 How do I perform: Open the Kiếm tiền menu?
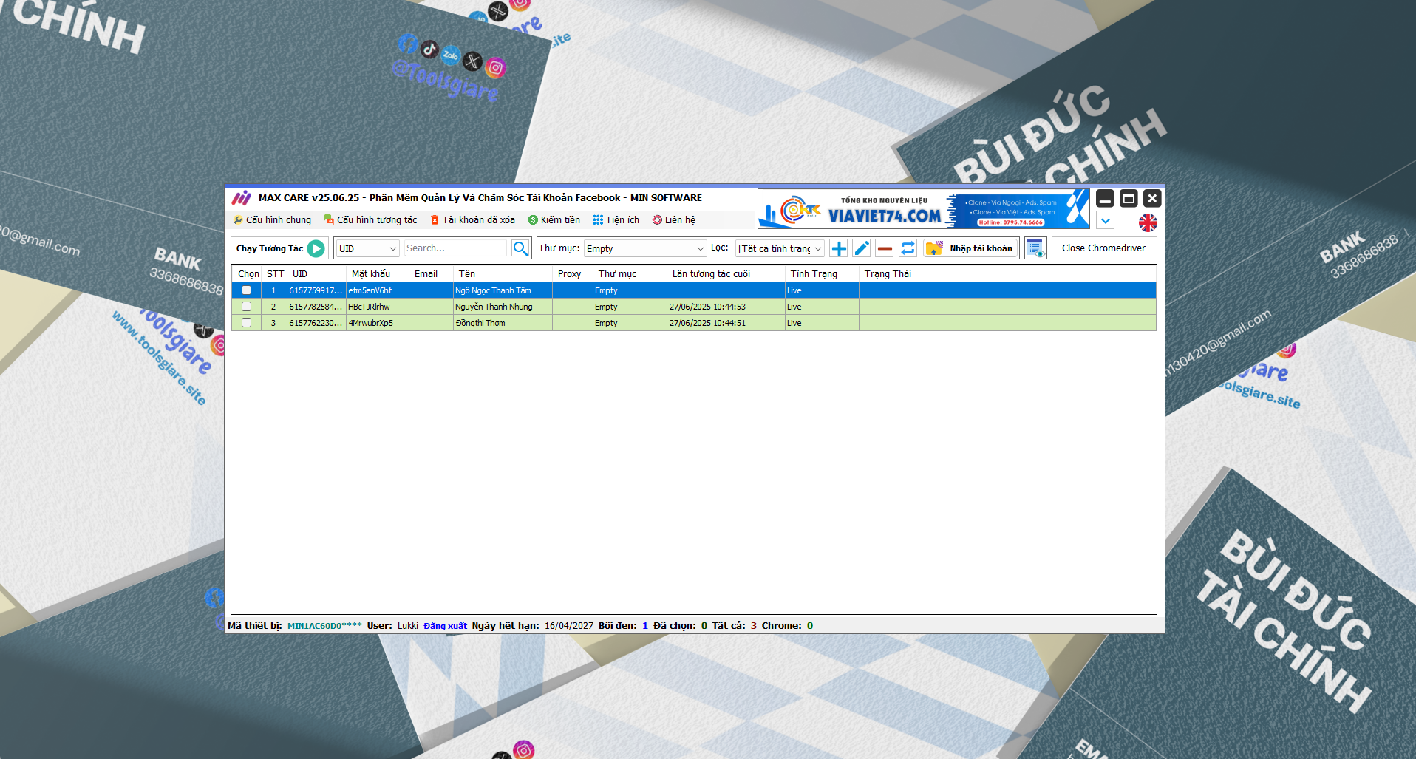(554, 220)
